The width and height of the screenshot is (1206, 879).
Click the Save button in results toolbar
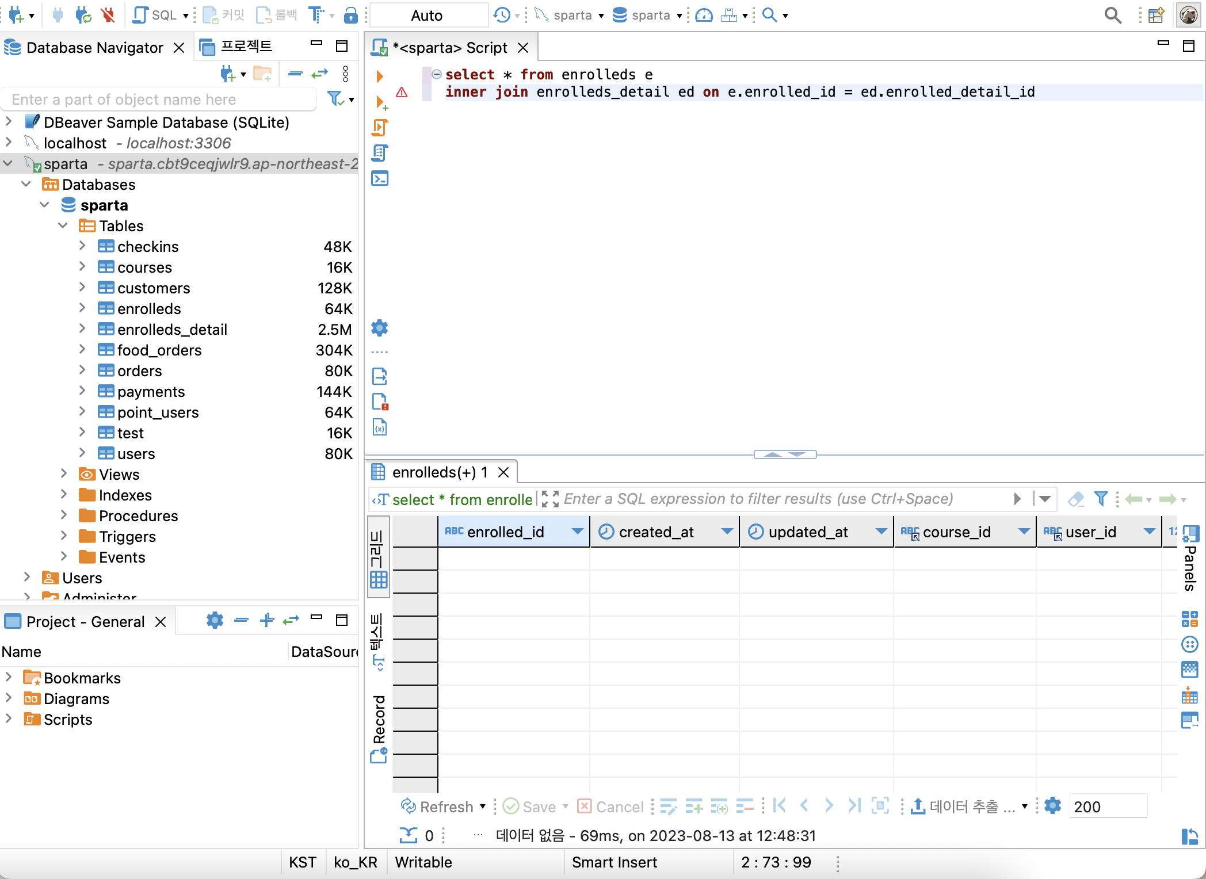530,807
